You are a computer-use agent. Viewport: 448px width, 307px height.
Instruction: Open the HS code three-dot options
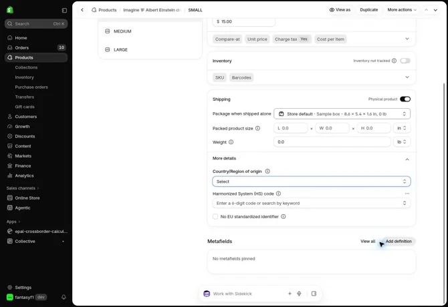(x=407, y=194)
